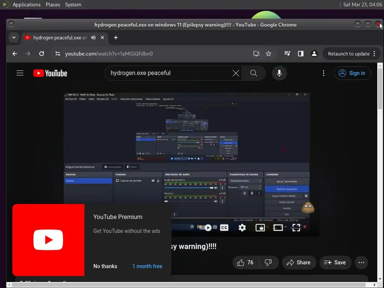The image size is (384, 288).
Task: Open Chrome media controls icon
Action: click(x=287, y=53)
